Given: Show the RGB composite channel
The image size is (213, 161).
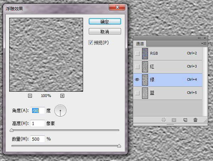Looking at the screenshot, I should pos(137,53).
